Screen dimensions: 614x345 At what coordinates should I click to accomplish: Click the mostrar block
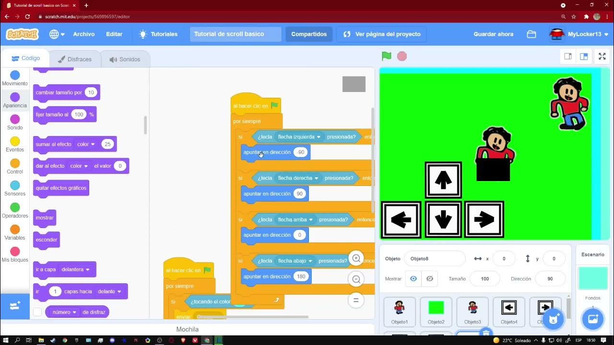click(x=45, y=218)
